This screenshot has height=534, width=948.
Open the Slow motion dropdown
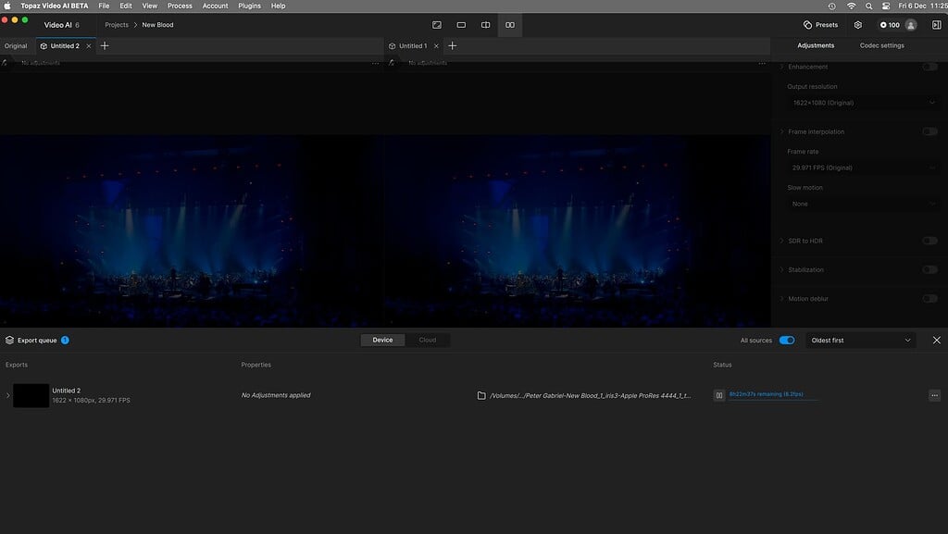(x=860, y=203)
